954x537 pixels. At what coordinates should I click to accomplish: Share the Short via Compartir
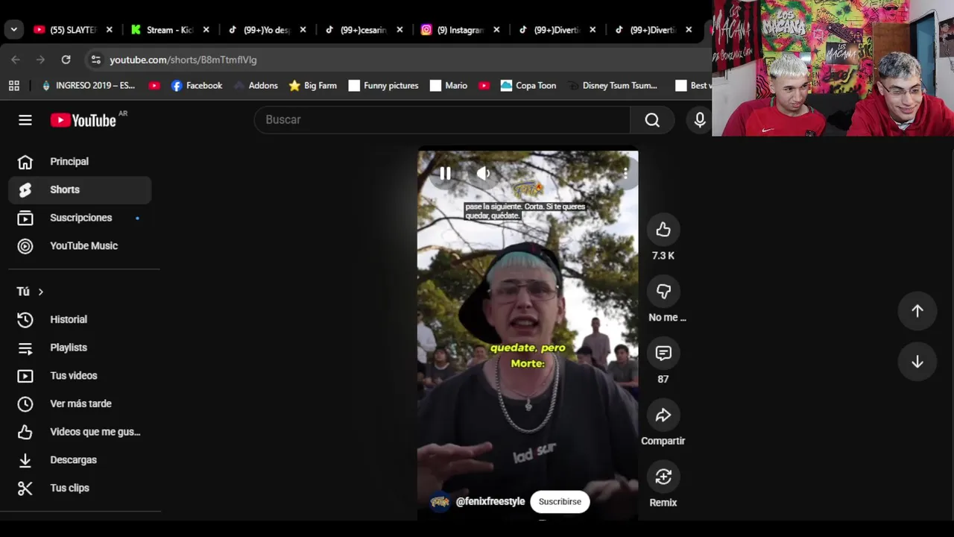tap(663, 415)
